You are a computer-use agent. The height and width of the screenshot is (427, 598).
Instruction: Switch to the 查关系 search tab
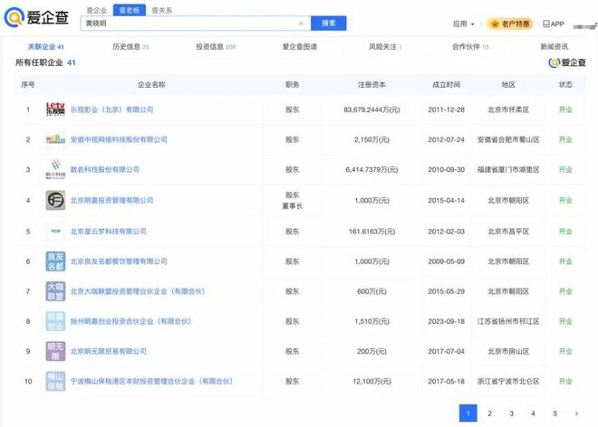click(x=162, y=10)
